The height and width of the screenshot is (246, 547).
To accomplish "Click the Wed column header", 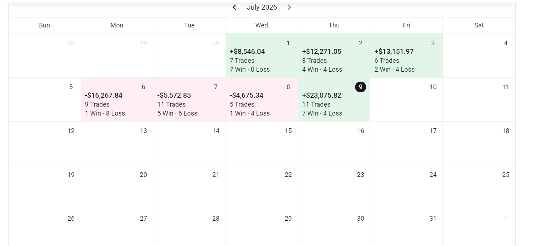I will 262,25.
